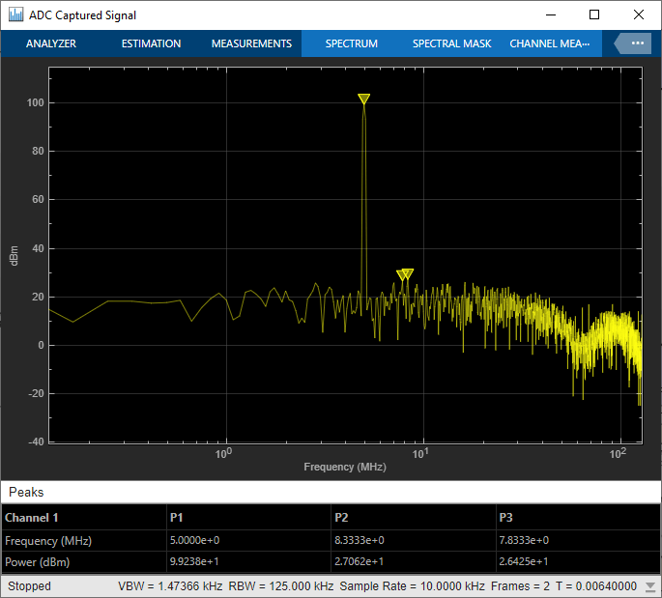The width and height of the screenshot is (662, 598).
Task: Select the P3 column header
Action: click(x=579, y=518)
